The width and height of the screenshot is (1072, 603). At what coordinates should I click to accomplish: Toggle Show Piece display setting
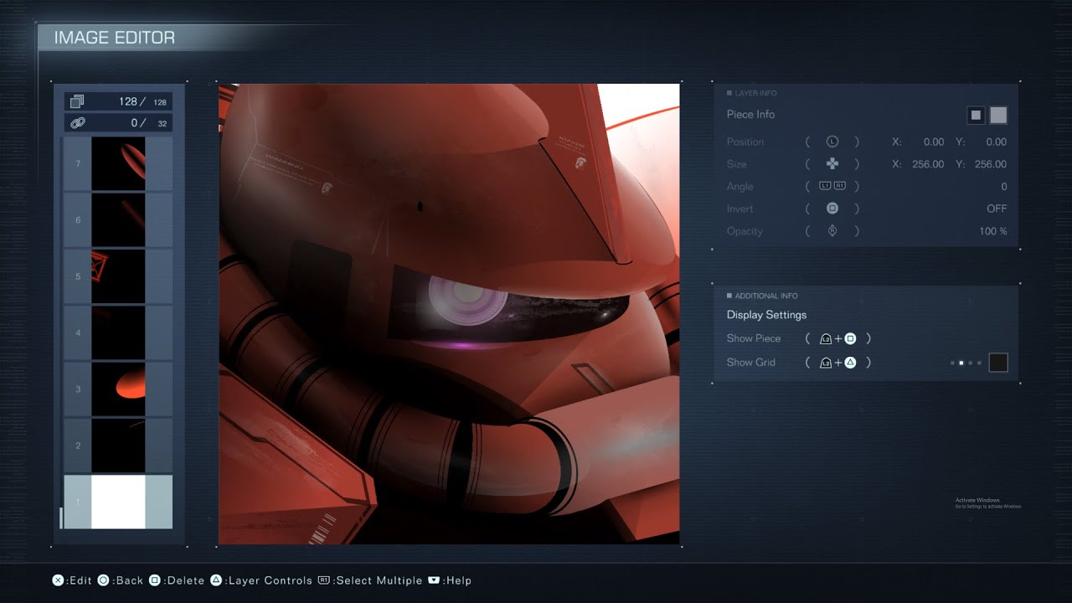(754, 338)
